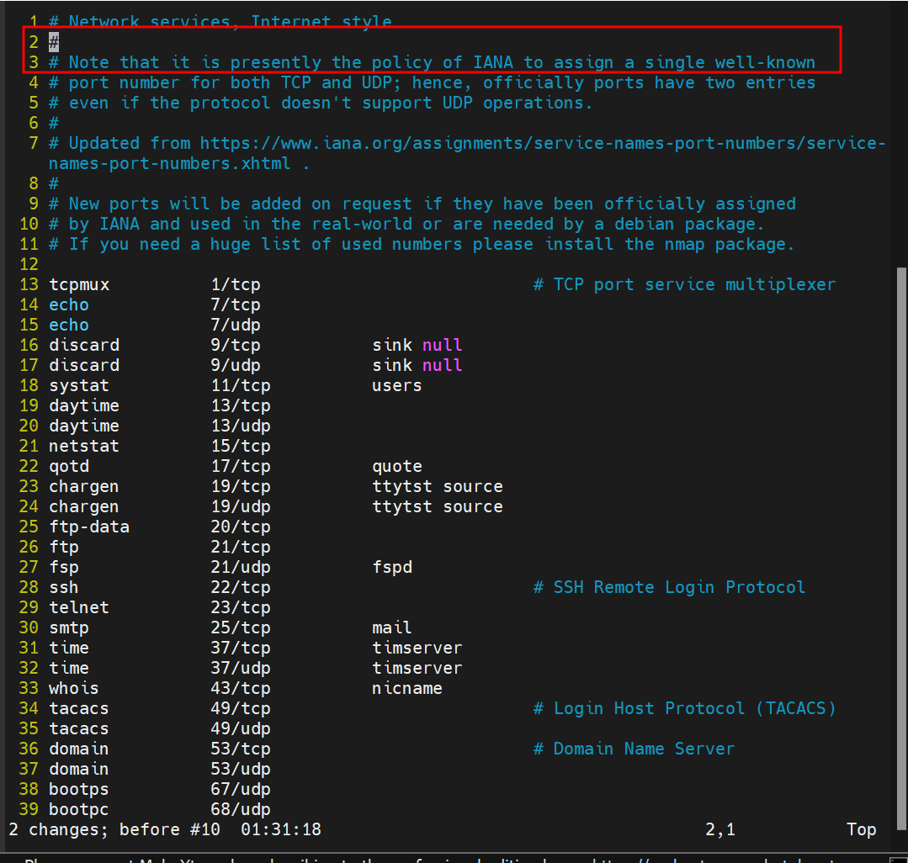The image size is (908, 863).
Task: Click the fsp 'fspd' alias
Action: point(392,567)
